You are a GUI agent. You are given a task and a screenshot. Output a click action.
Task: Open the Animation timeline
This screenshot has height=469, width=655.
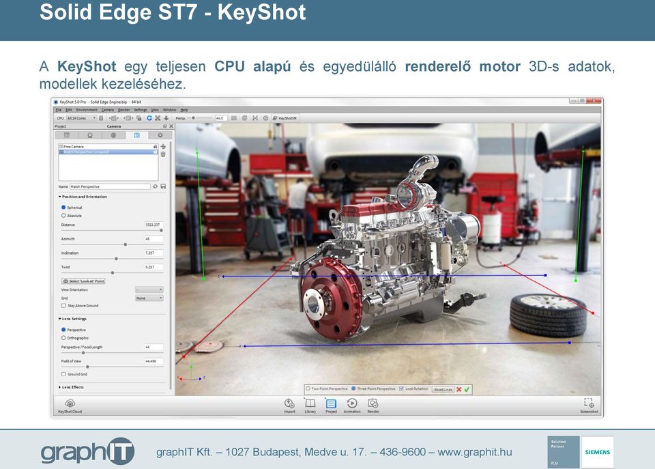(352, 406)
